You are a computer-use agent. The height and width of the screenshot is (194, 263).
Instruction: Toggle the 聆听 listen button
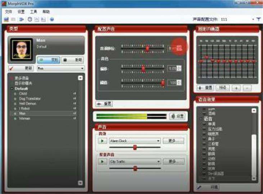72,60
